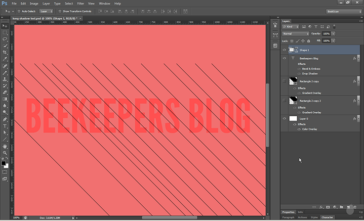Collapse effects on Layer 0
Viewport: 364px width, 221px height.
[358, 118]
